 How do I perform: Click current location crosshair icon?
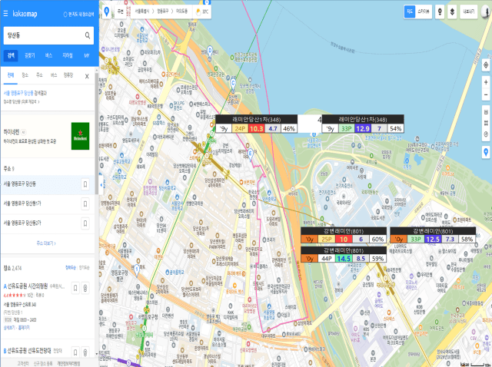[x=486, y=65]
